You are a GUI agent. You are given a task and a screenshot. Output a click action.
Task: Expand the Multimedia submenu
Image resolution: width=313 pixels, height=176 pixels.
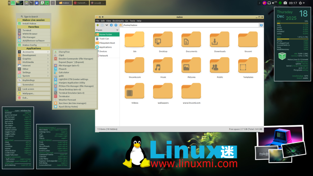click(x=34, y=62)
